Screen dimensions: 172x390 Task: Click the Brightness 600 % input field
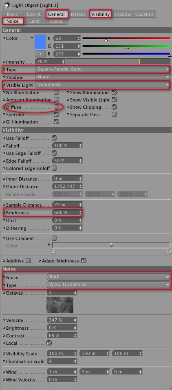pos(67,213)
